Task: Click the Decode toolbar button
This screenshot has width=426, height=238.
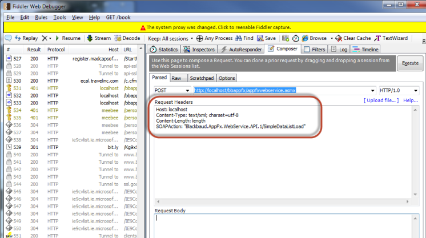Action: point(127,38)
